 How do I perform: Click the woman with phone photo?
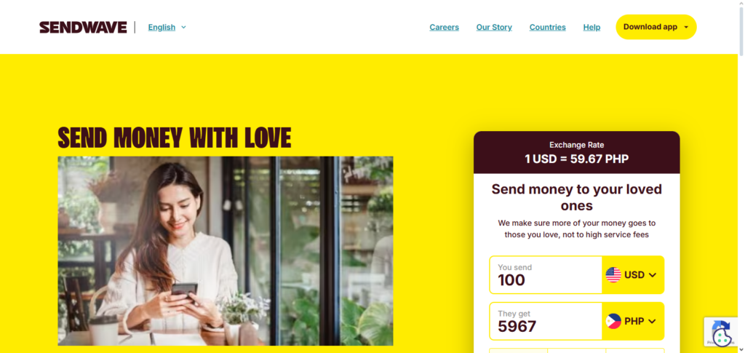coord(226,251)
